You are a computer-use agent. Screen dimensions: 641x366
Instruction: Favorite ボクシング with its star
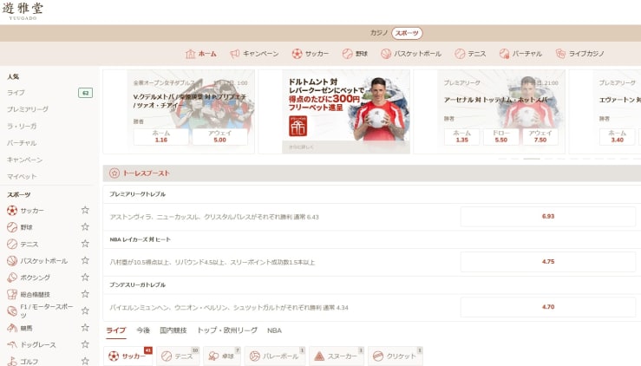click(x=85, y=277)
